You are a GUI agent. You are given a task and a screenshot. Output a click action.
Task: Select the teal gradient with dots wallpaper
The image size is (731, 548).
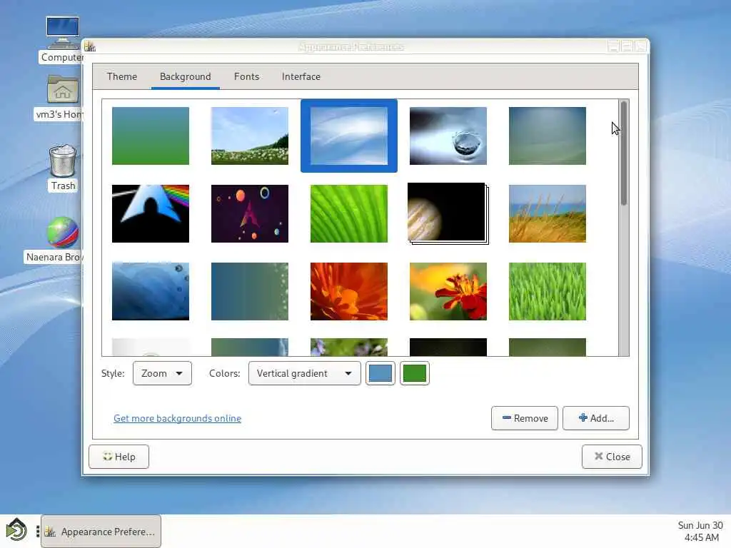(x=249, y=291)
